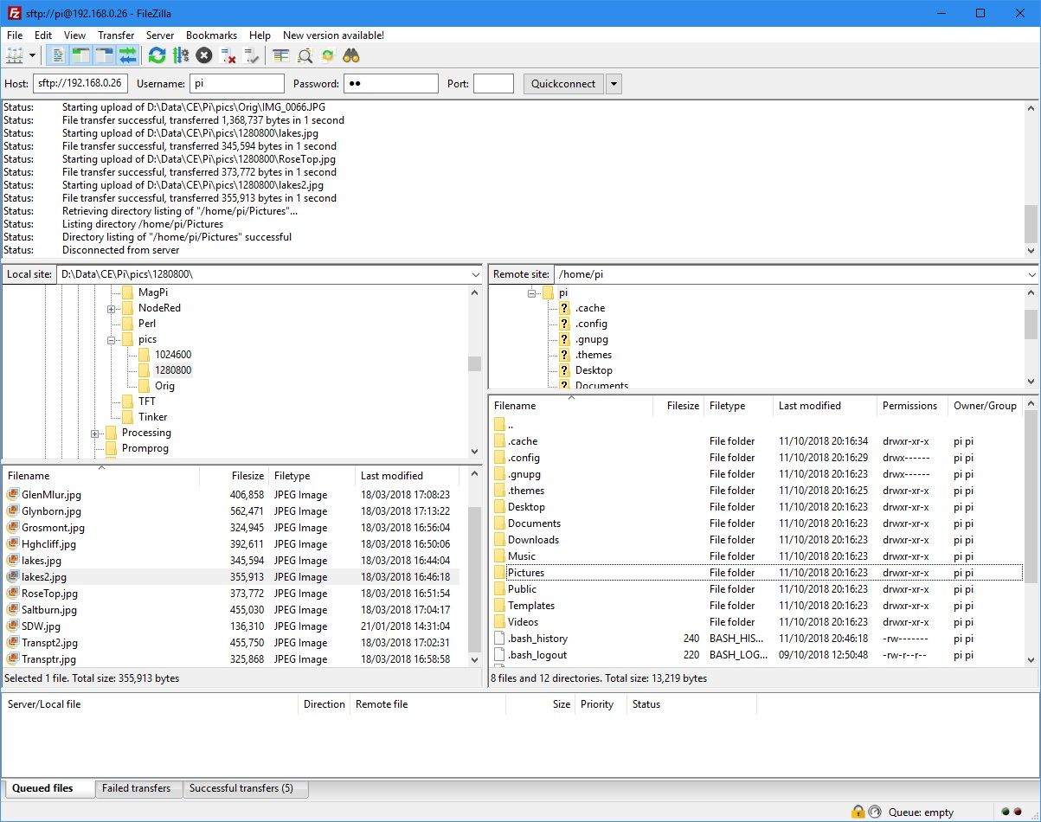Expand the NodeRed folder in local tree

(112, 309)
